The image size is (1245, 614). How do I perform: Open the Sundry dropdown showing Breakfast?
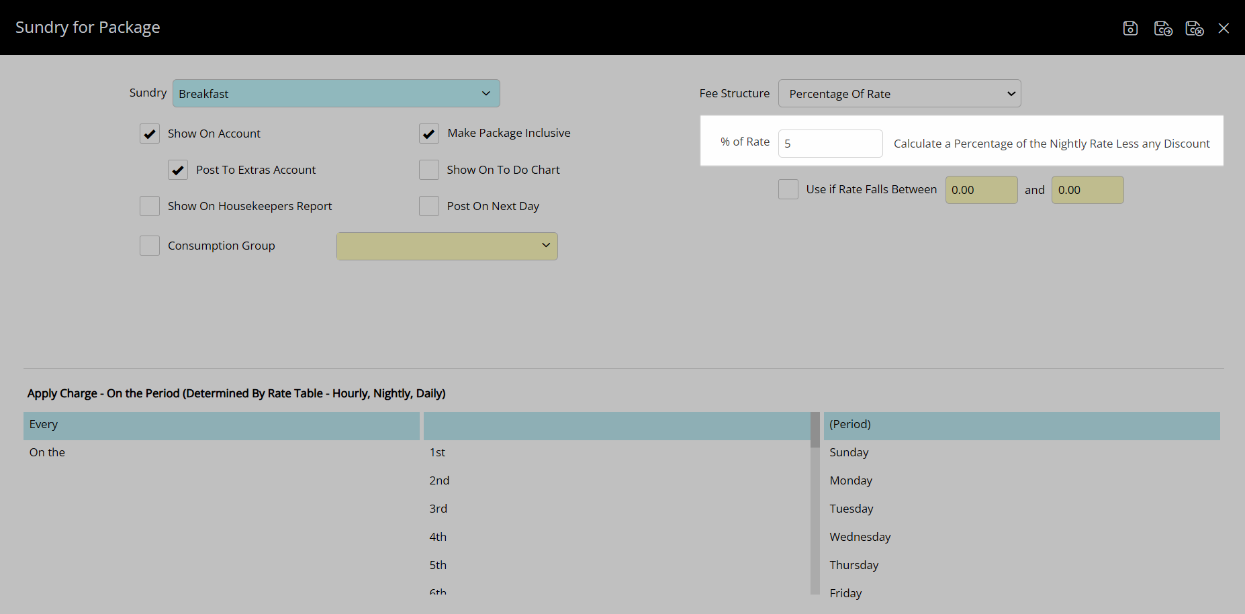(x=336, y=93)
